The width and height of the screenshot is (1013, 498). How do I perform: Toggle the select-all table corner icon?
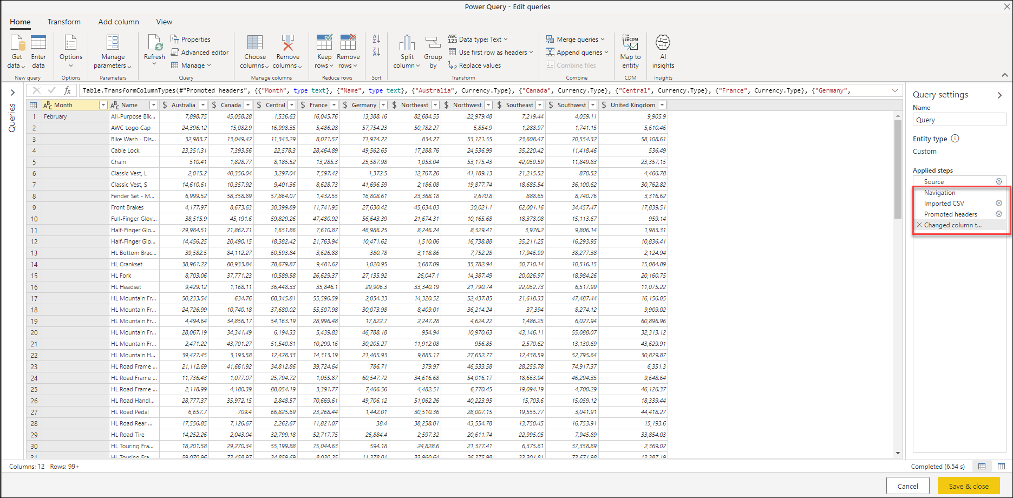[34, 105]
